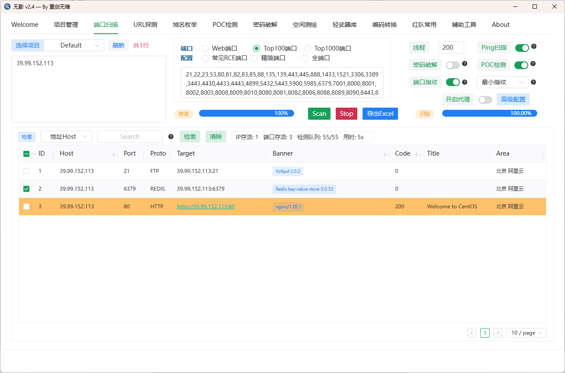Select the Top1000端口 radio option
The width and height of the screenshot is (565, 373).
pyautogui.click(x=308, y=48)
